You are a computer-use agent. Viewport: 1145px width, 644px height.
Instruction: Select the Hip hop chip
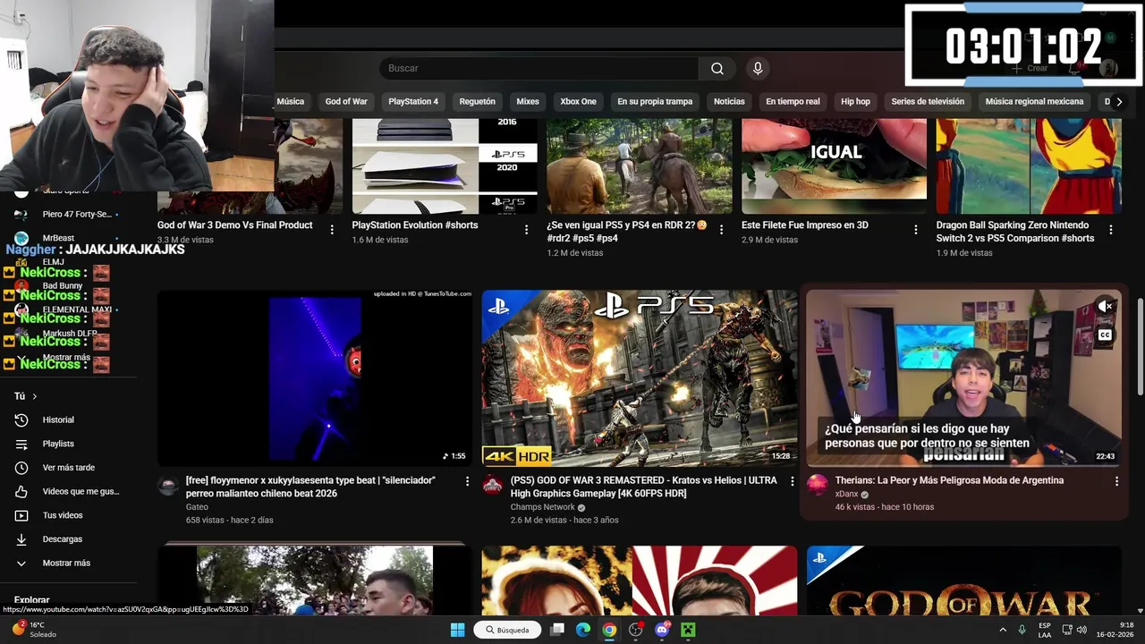855,102
